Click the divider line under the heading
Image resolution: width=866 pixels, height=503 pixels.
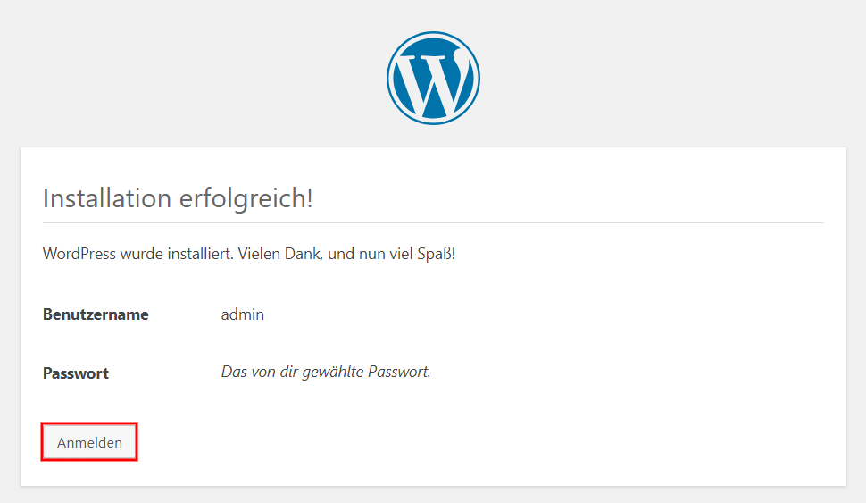click(x=433, y=222)
